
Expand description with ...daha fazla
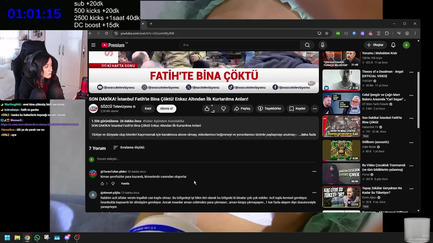307,134
